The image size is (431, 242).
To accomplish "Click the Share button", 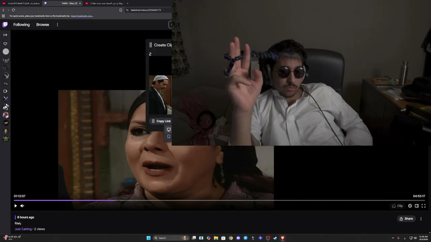I will [x=406, y=218].
